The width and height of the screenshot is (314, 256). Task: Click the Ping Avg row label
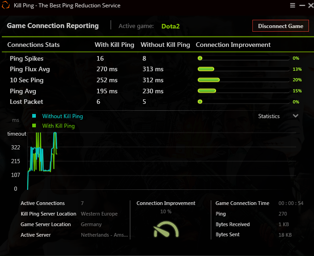(x=23, y=91)
